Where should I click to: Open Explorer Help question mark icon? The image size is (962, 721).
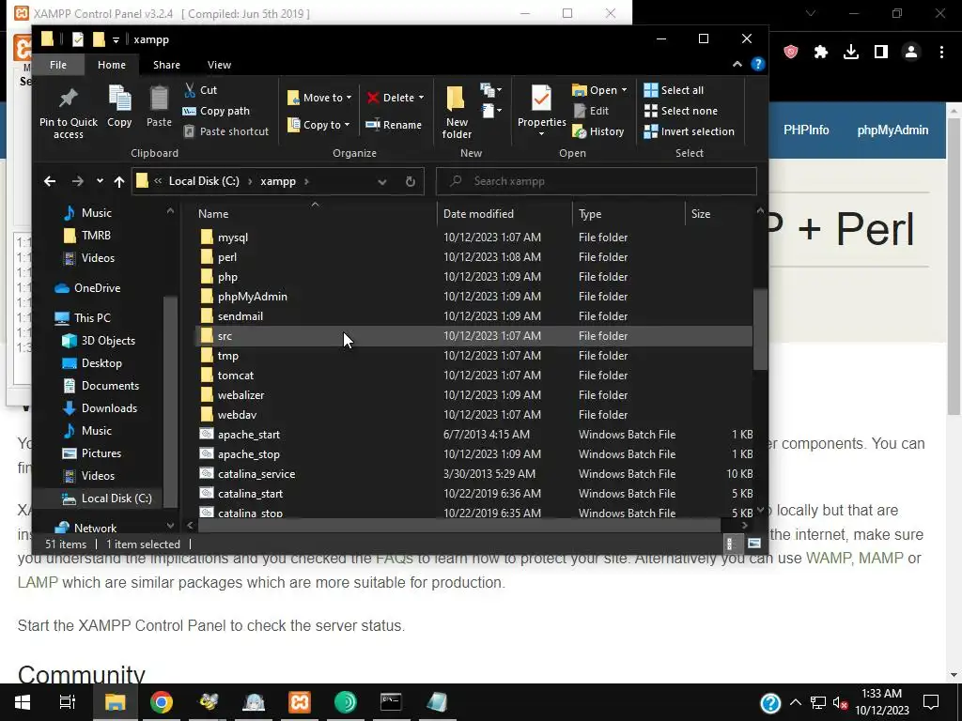tap(758, 65)
